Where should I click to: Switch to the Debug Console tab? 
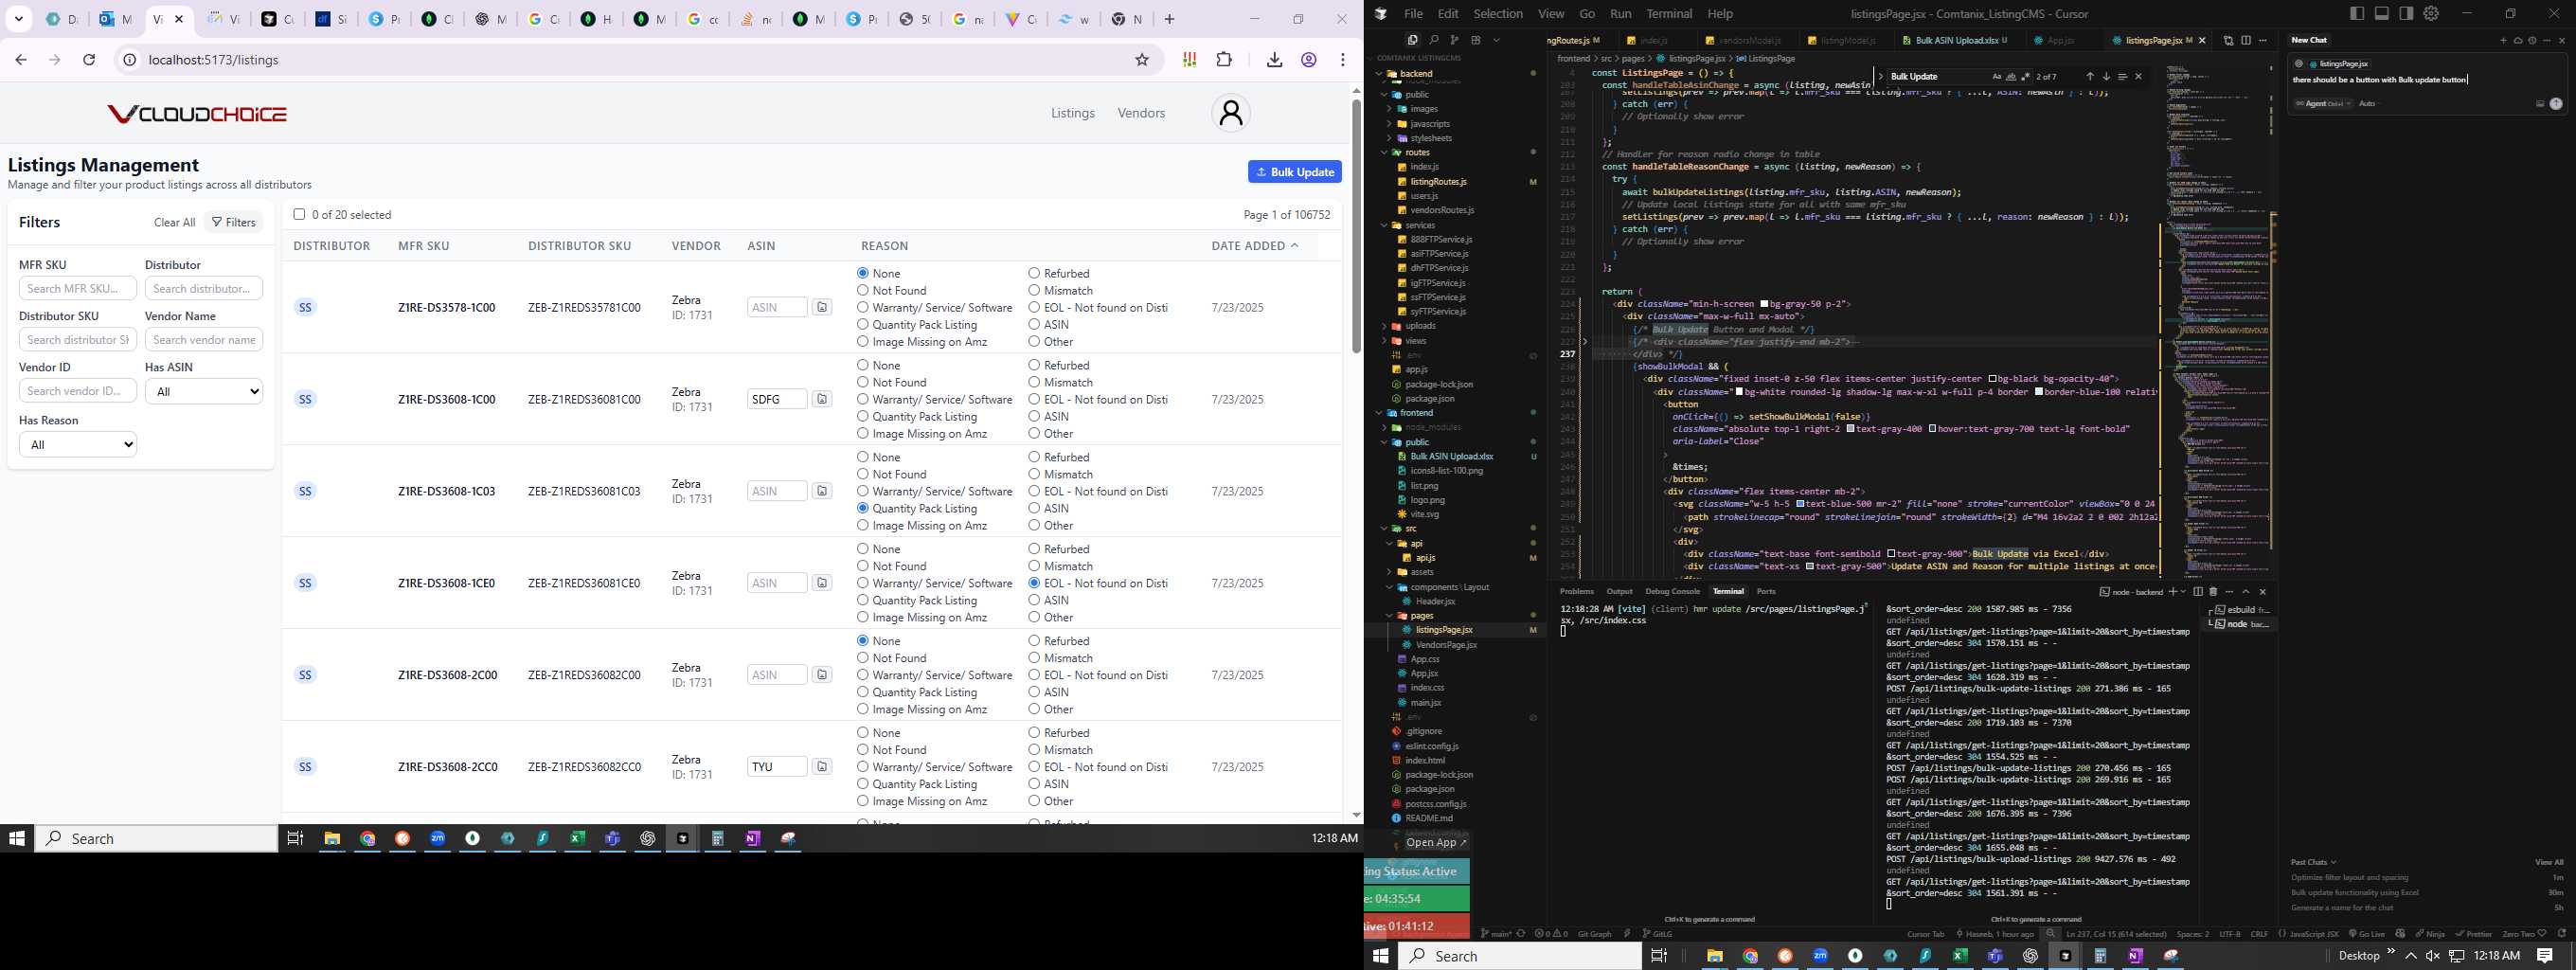[x=1672, y=591]
